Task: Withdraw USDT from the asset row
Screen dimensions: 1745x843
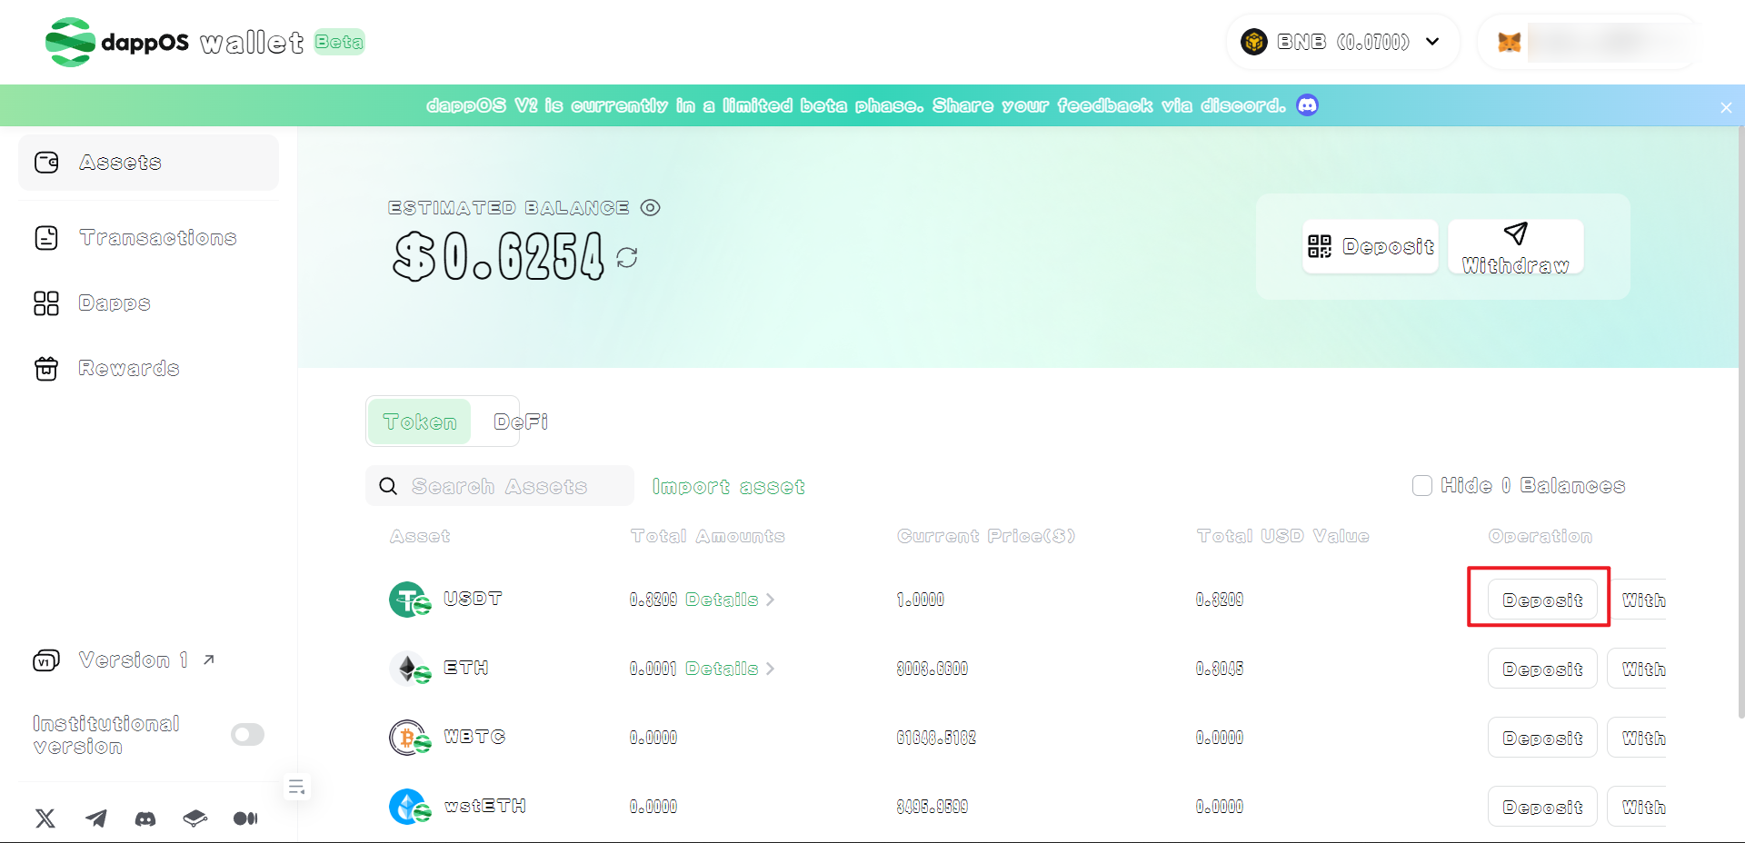Action: pos(1637,600)
